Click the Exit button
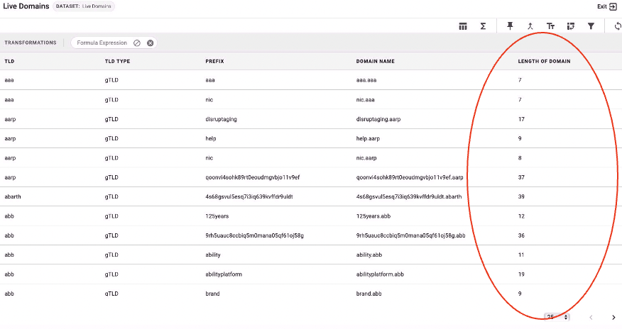The width and height of the screenshot is (622, 329). (x=607, y=6)
